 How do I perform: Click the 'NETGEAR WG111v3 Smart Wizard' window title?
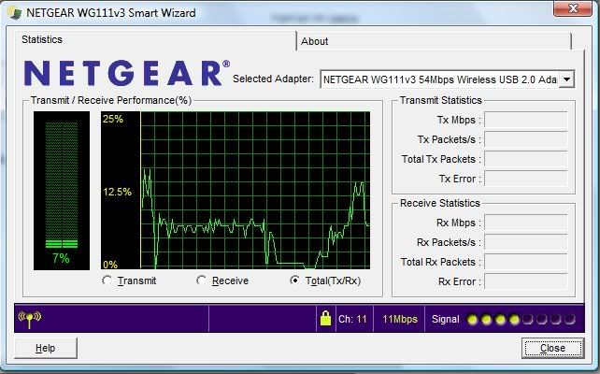click(x=111, y=13)
